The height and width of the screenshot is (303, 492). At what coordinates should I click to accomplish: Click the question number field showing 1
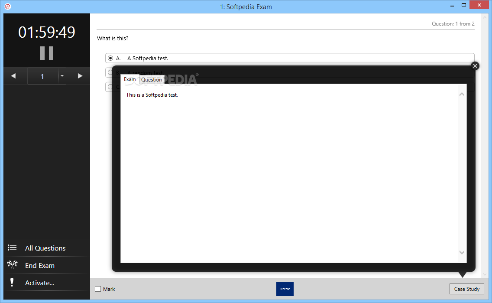pos(43,76)
